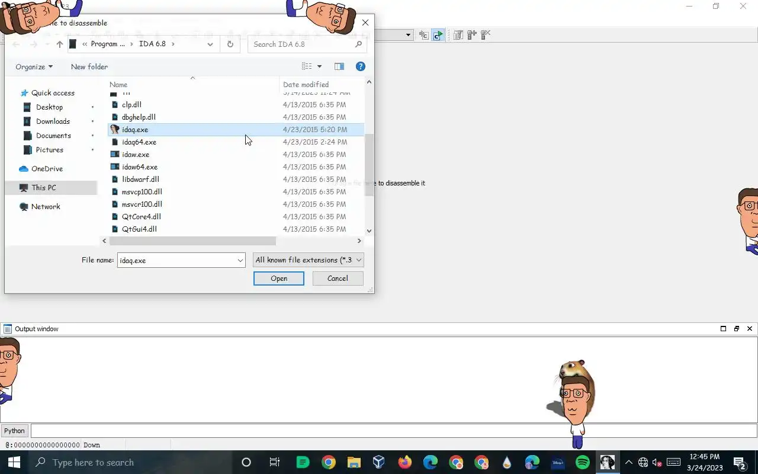Select the idaq.exe file row
This screenshot has height=474, width=758.
tap(236, 129)
